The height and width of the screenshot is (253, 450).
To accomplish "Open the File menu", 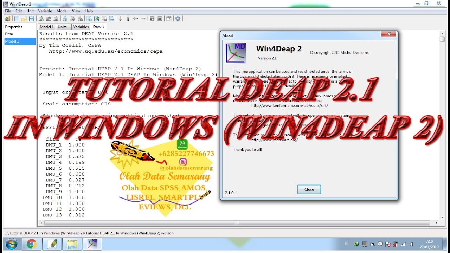I will click(x=8, y=11).
